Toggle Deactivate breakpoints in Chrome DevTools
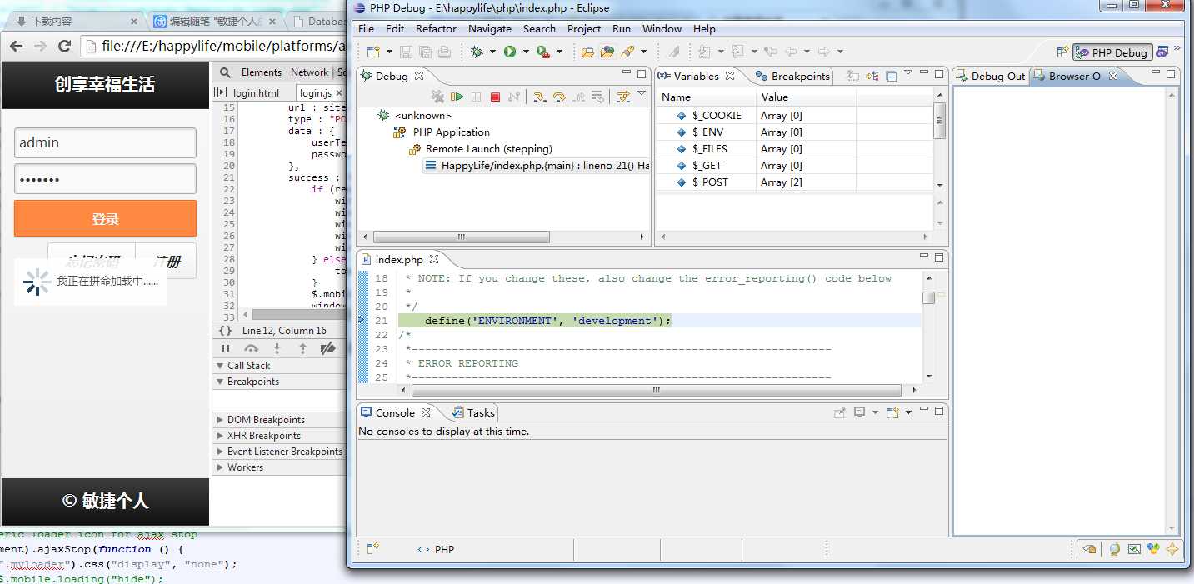1194x584 pixels. tap(328, 348)
